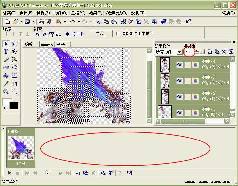Screen dimensions: 238x186
Task: Click the black background color swatch
Action: tap(14, 106)
